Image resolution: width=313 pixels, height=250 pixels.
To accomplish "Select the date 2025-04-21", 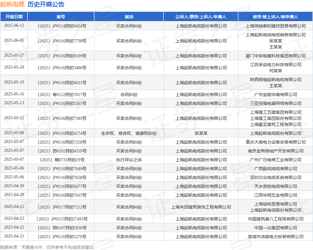I will [x=14, y=236].
